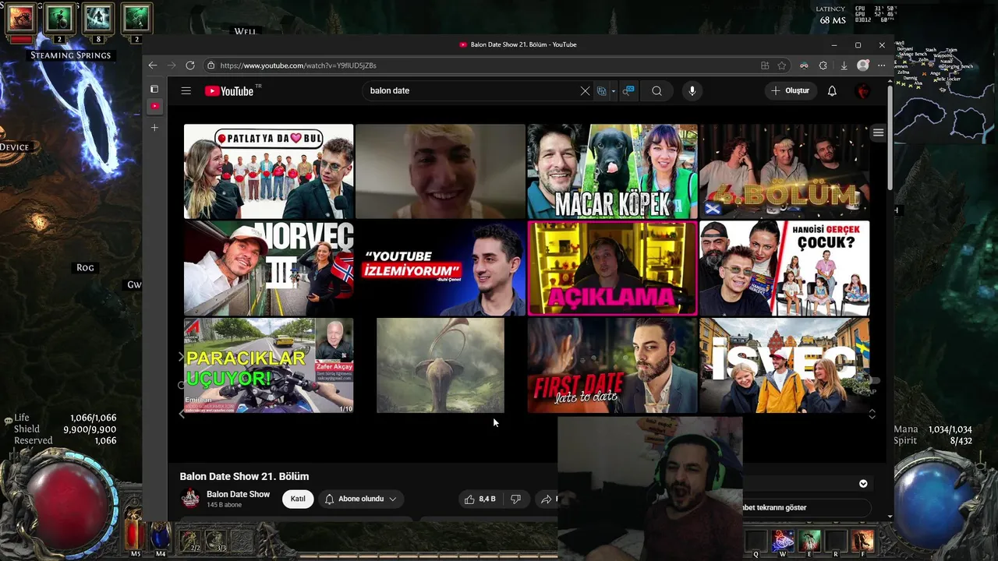
Task: Click the 'Balon Date Show 21. Bölüm' title
Action: click(x=244, y=476)
